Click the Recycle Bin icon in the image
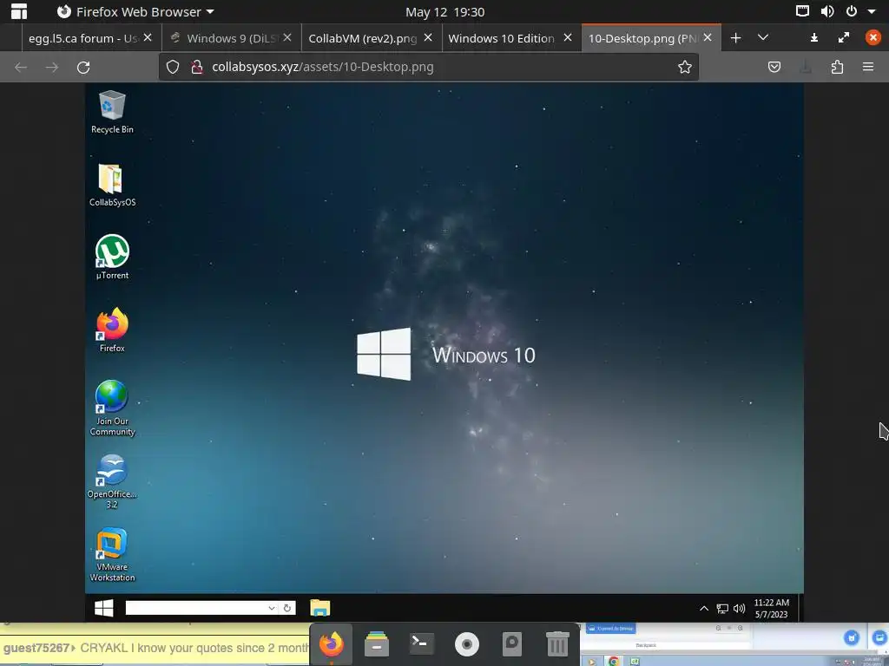 [x=112, y=112]
